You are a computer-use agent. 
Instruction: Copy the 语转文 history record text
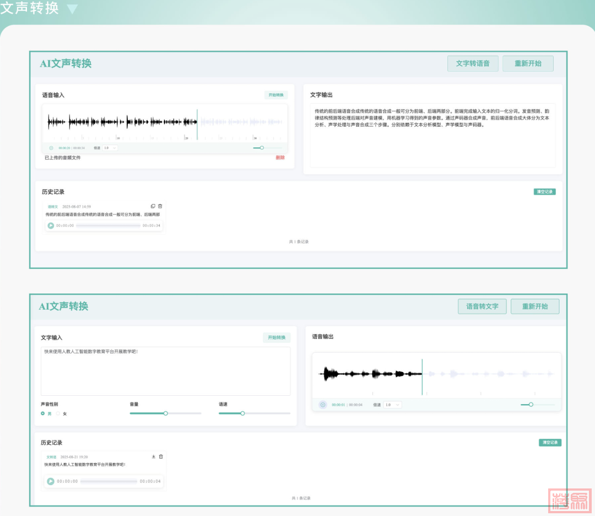153,206
